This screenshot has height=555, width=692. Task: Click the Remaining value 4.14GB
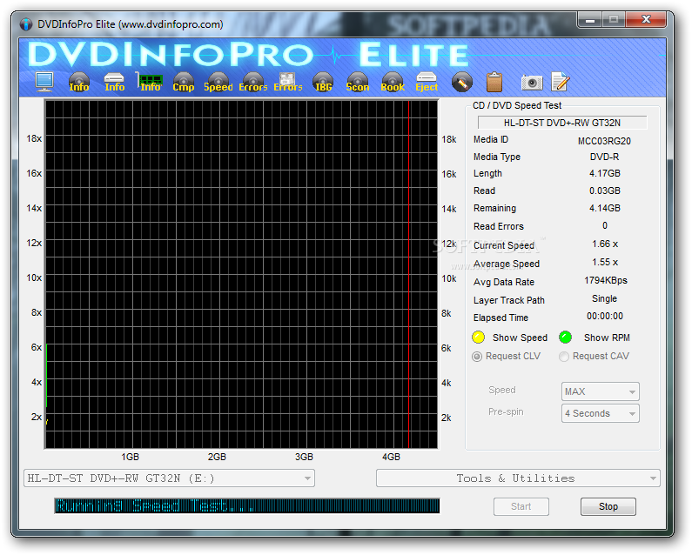[605, 208]
